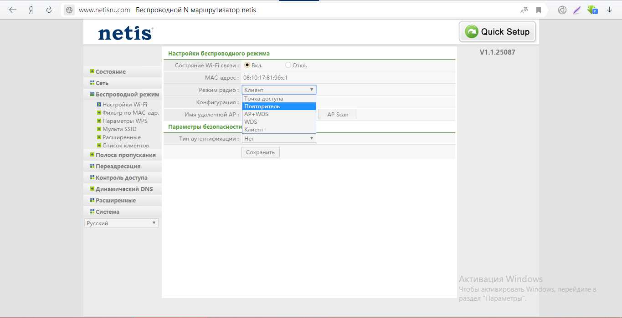
Task: Choose AP+WDS option in the list
Action: click(x=279, y=114)
